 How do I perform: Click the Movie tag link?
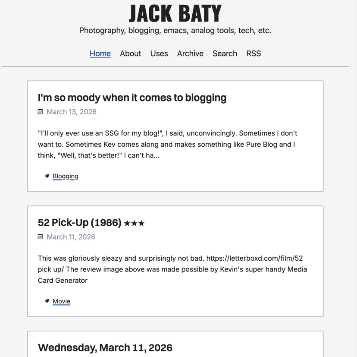tap(61, 301)
